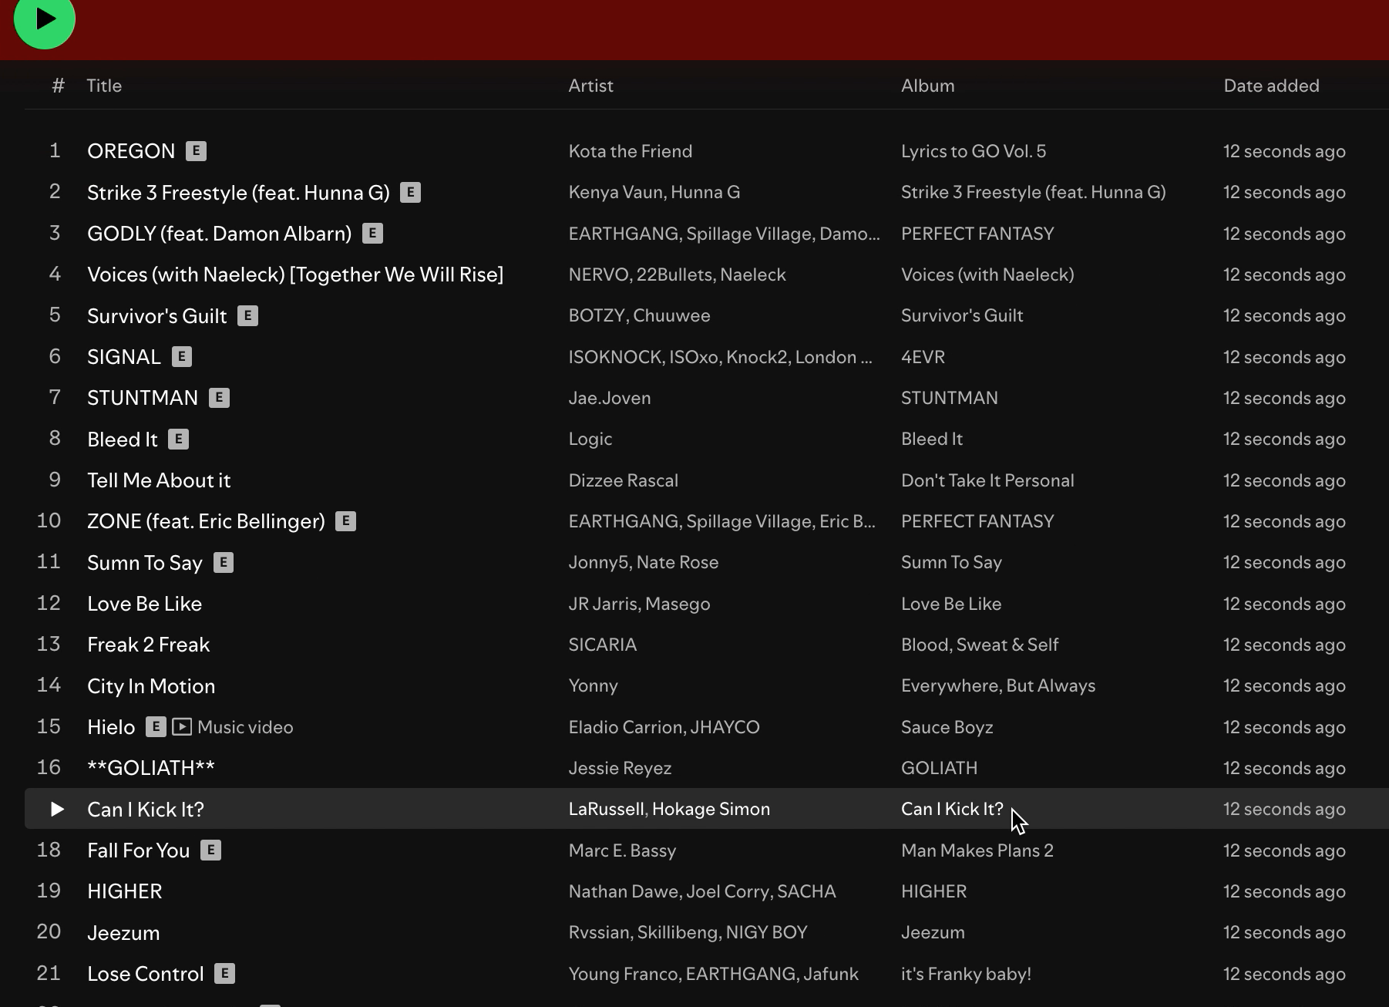
Task: Open artist JR Jarris
Action: pos(603,604)
